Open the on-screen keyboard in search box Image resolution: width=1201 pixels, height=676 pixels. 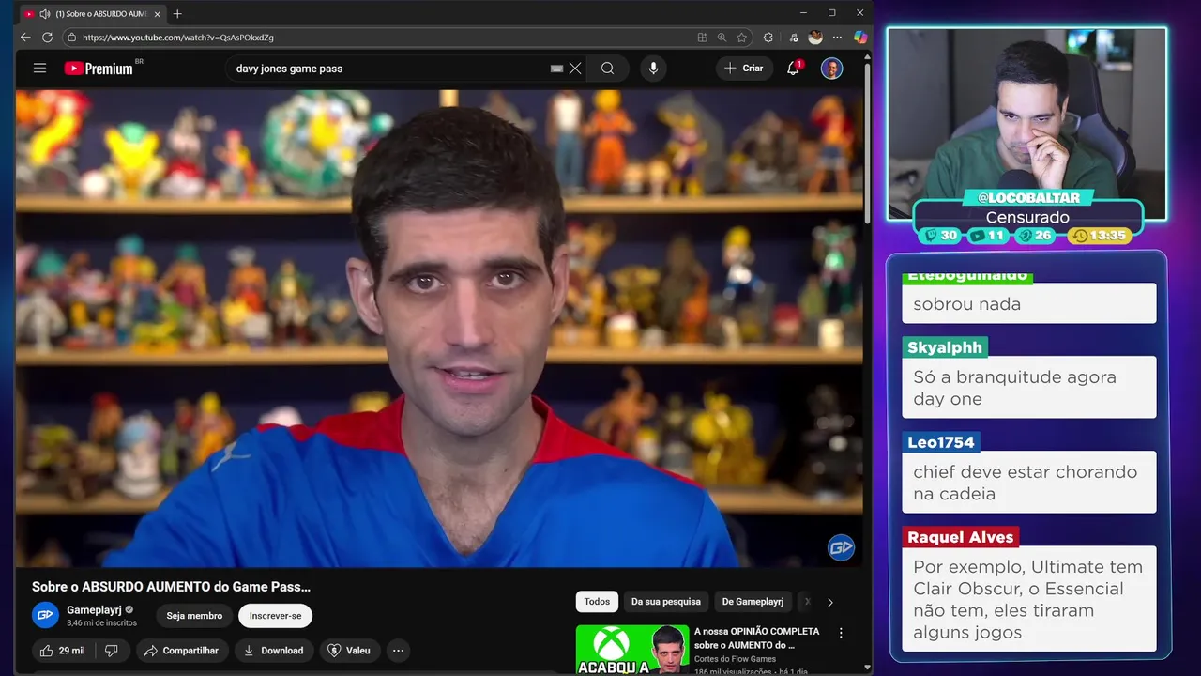point(556,69)
